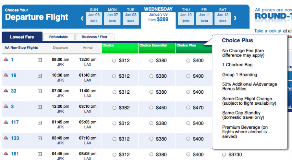Viewport: 292px width, 160px height.
Task: Select $312 Choice fare for flight 1
Action: 114,60
